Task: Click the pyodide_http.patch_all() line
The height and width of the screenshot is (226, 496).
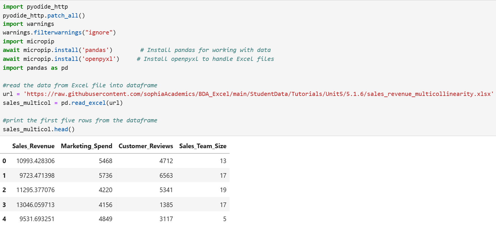Action: (x=44, y=16)
